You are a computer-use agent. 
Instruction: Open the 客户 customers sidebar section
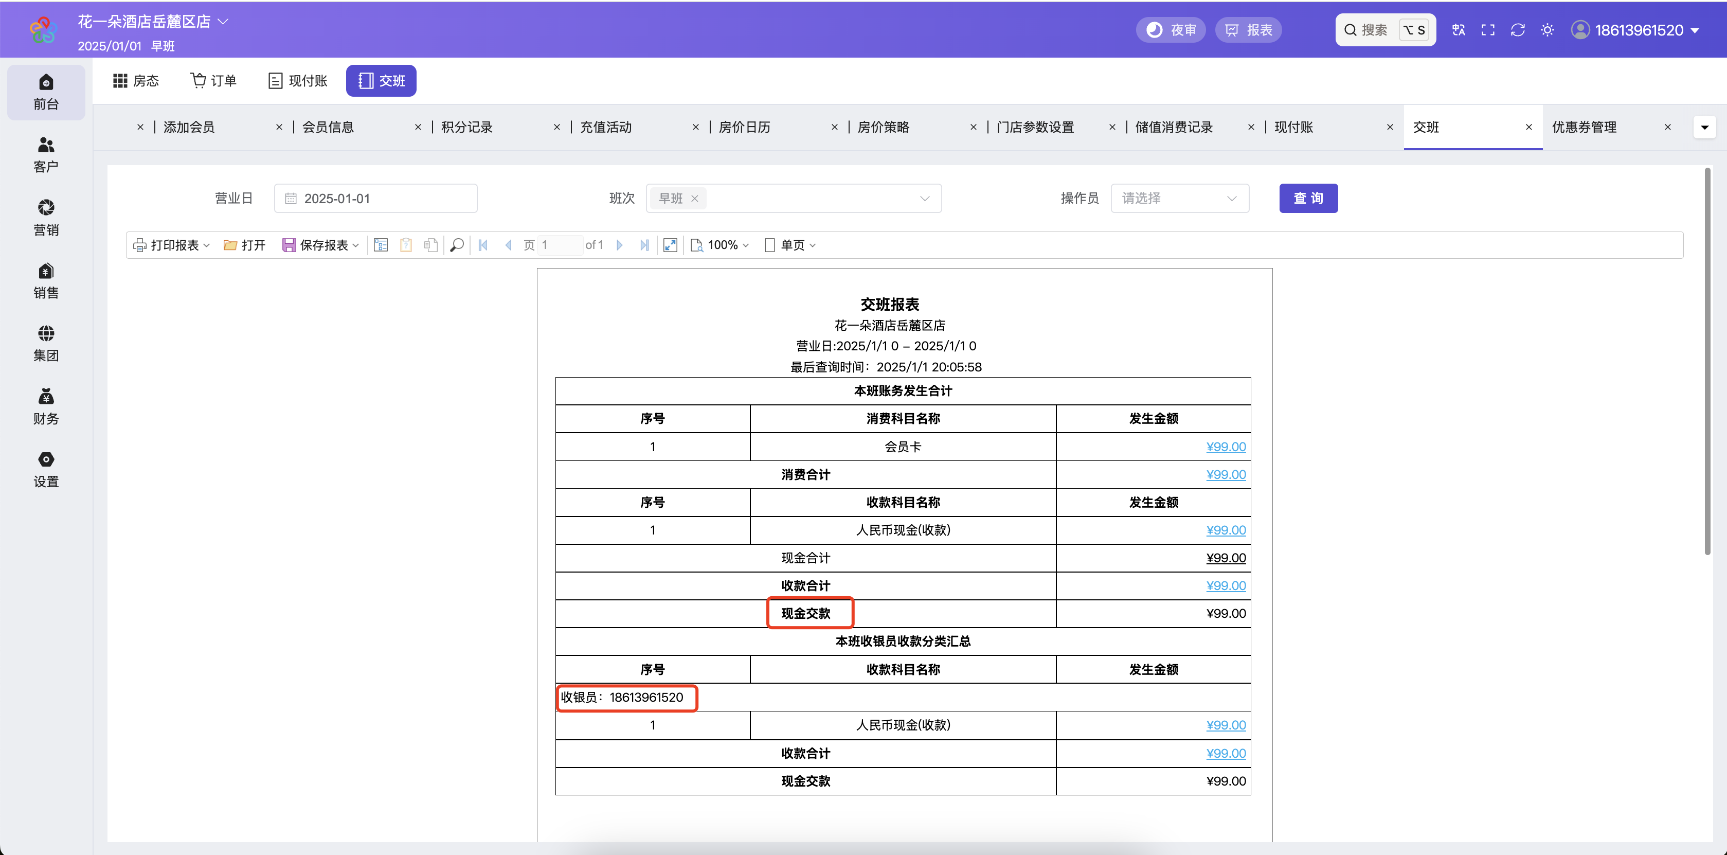pos(46,155)
